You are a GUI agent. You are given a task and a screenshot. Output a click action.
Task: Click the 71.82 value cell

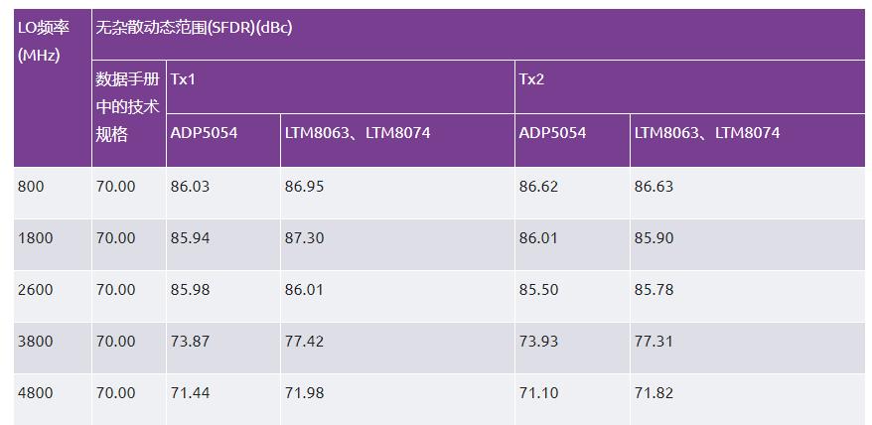(x=654, y=393)
